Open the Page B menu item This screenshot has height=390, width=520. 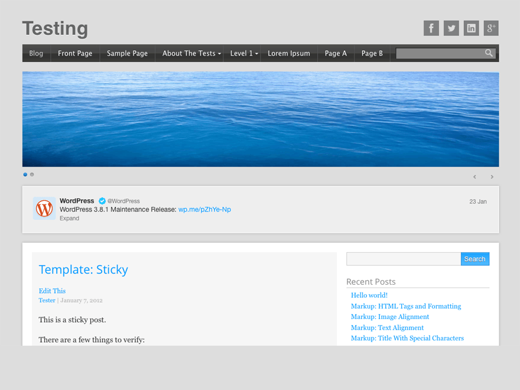(372, 53)
